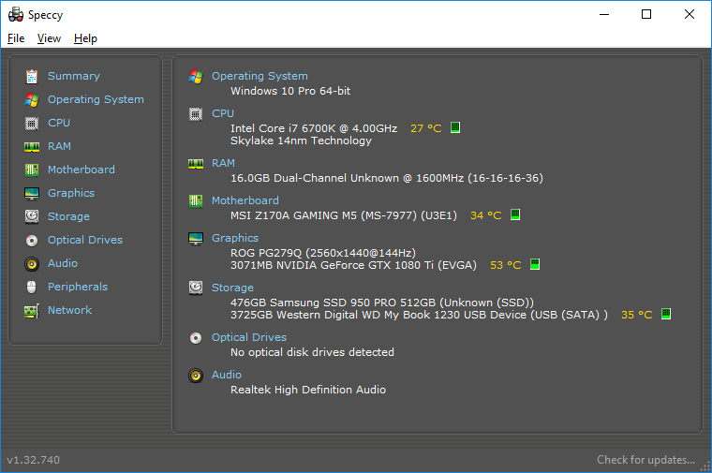Go to the sidebar Motherboard section
The width and height of the screenshot is (712, 473).
82,170
